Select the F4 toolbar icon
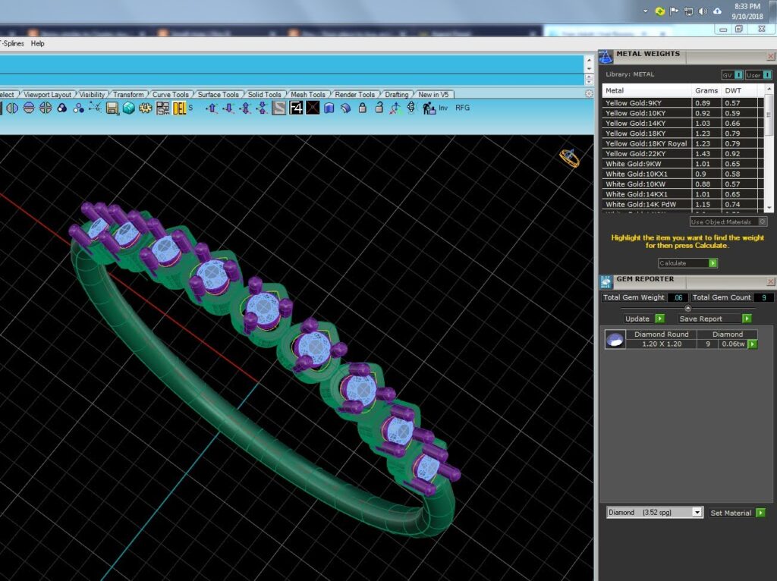777x581 pixels. (296, 108)
